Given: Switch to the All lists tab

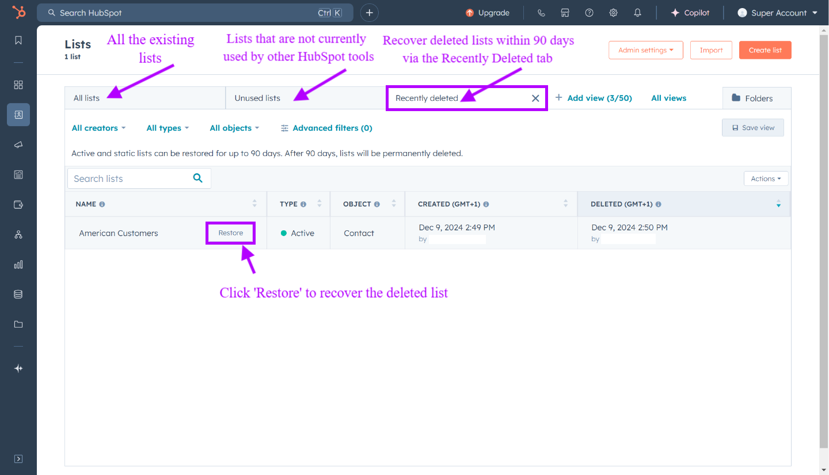Looking at the screenshot, I should click(x=145, y=98).
